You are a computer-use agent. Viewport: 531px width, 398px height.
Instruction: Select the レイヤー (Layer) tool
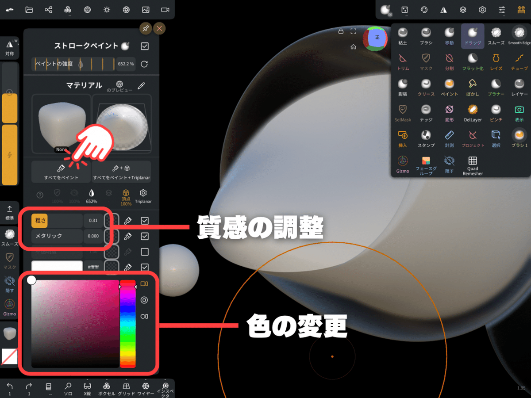[x=519, y=87]
